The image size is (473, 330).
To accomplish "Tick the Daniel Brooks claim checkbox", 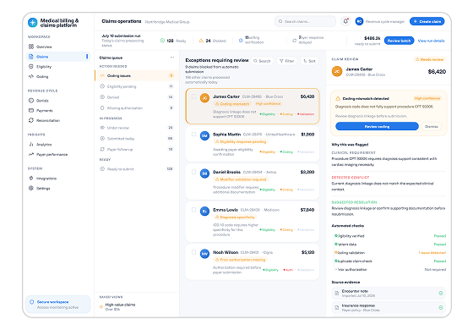I will 193,172.
